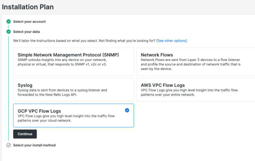Image resolution: width=255 pixels, height=161 pixels.
Task: Choose the Network Flows card title
Action: (x=157, y=55)
